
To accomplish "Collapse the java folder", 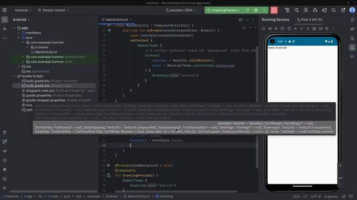I will pyautogui.click(x=18, y=38).
